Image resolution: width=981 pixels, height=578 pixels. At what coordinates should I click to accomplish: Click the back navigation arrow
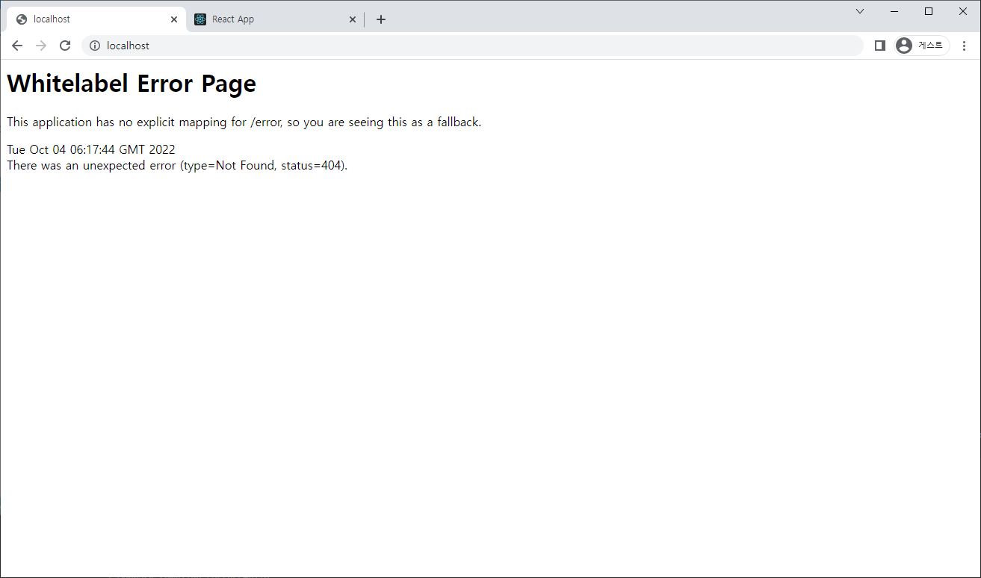[16, 46]
